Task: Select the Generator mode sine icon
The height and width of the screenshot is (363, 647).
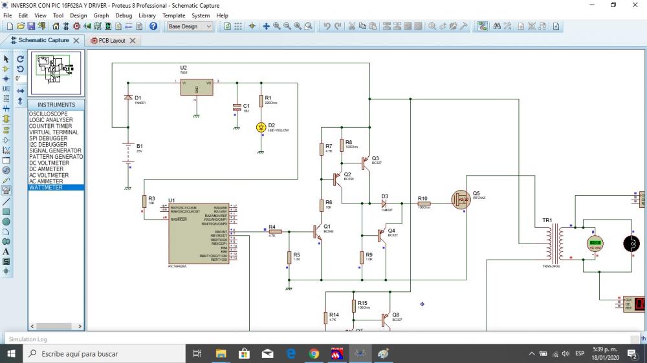Action: point(6,170)
